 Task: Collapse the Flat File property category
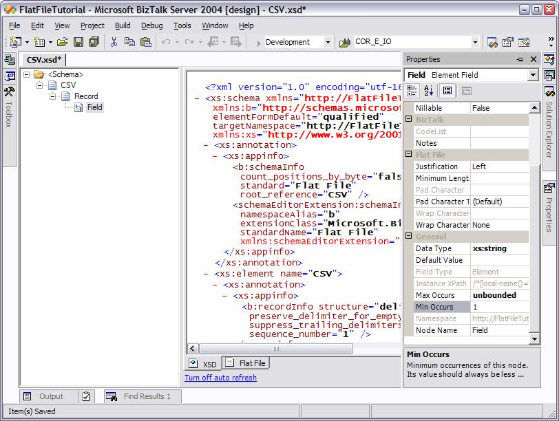[409, 154]
